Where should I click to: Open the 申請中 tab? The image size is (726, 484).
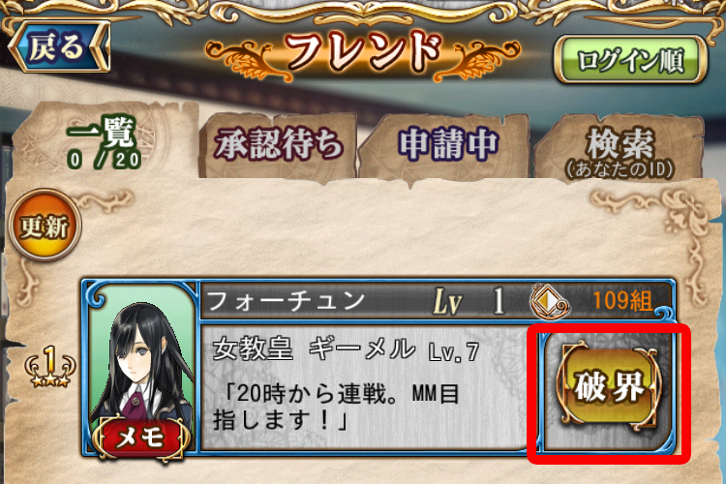448,145
